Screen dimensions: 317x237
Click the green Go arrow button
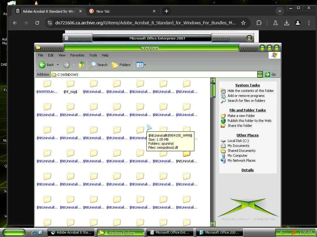(267, 74)
